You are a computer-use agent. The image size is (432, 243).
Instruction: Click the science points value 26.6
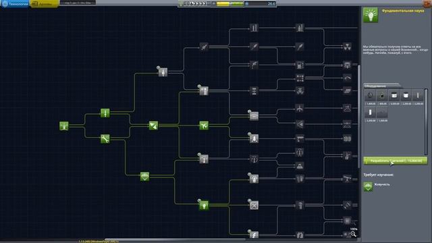[271, 3]
